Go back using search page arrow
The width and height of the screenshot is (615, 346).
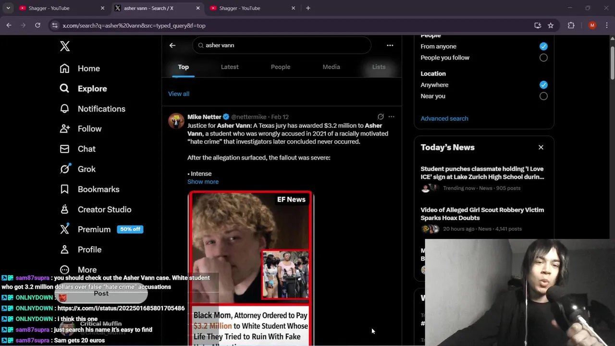point(172,45)
